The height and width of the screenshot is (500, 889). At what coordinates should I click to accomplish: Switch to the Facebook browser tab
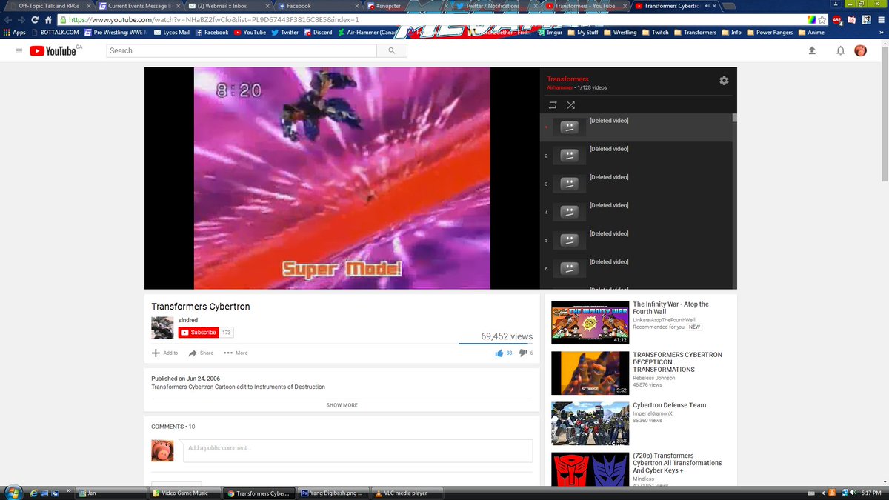(x=319, y=6)
